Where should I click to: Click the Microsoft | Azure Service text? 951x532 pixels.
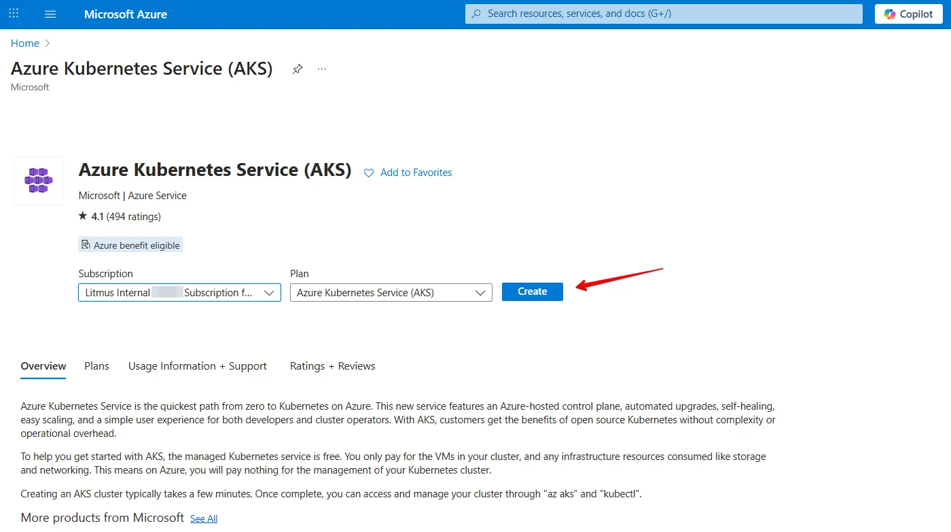[x=132, y=196]
